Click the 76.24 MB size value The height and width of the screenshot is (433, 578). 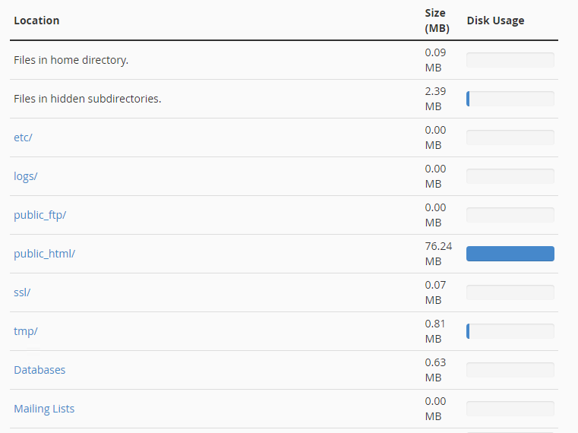438,254
